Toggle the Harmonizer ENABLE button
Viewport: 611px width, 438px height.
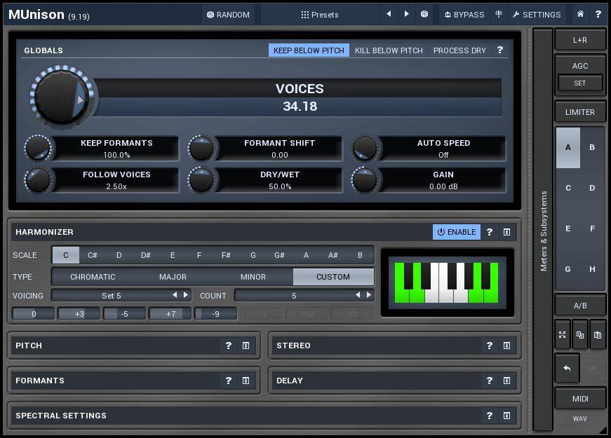click(x=456, y=232)
